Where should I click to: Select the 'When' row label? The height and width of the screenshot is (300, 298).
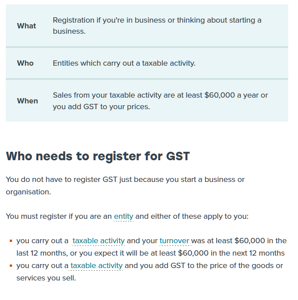(x=28, y=101)
